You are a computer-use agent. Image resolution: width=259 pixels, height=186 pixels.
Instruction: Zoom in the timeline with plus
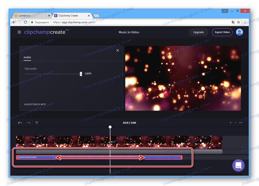[231, 123]
